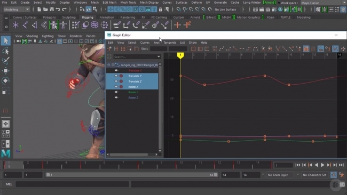This screenshot has width=347, height=195.
Task: Open the No Anim Layer dropdown
Action: pos(263,175)
